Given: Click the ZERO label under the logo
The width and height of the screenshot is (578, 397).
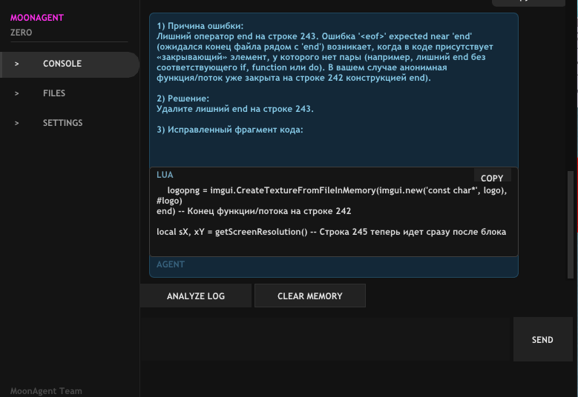Looking at the screenshot, I should click(22, 33).
